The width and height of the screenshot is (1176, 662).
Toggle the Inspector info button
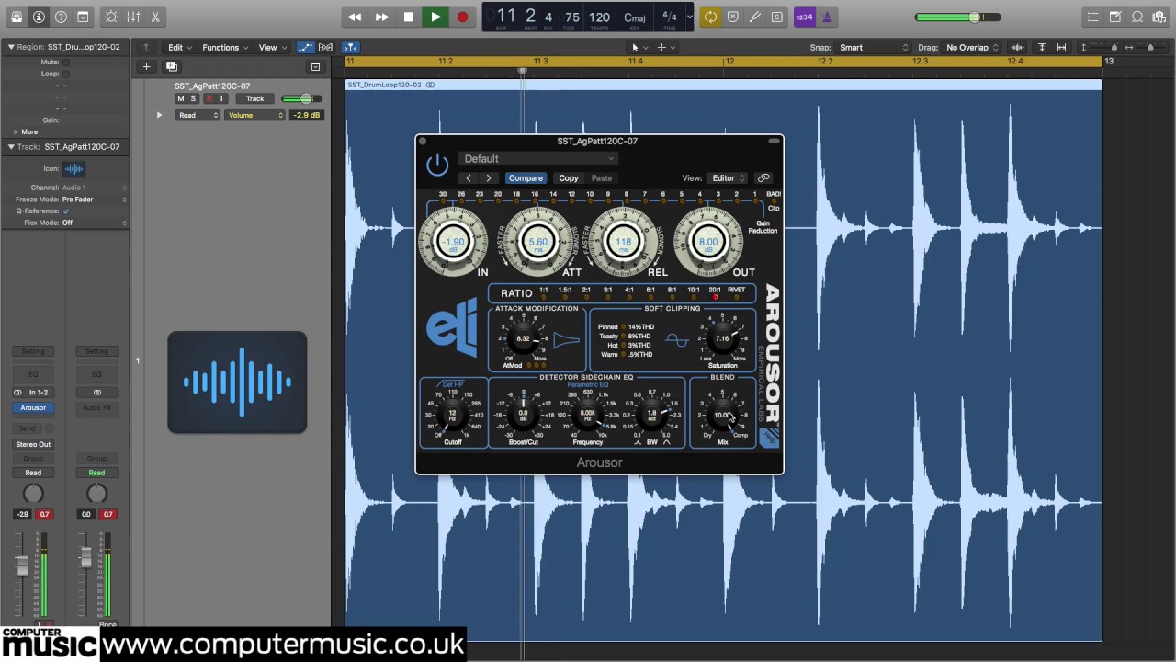39,17
